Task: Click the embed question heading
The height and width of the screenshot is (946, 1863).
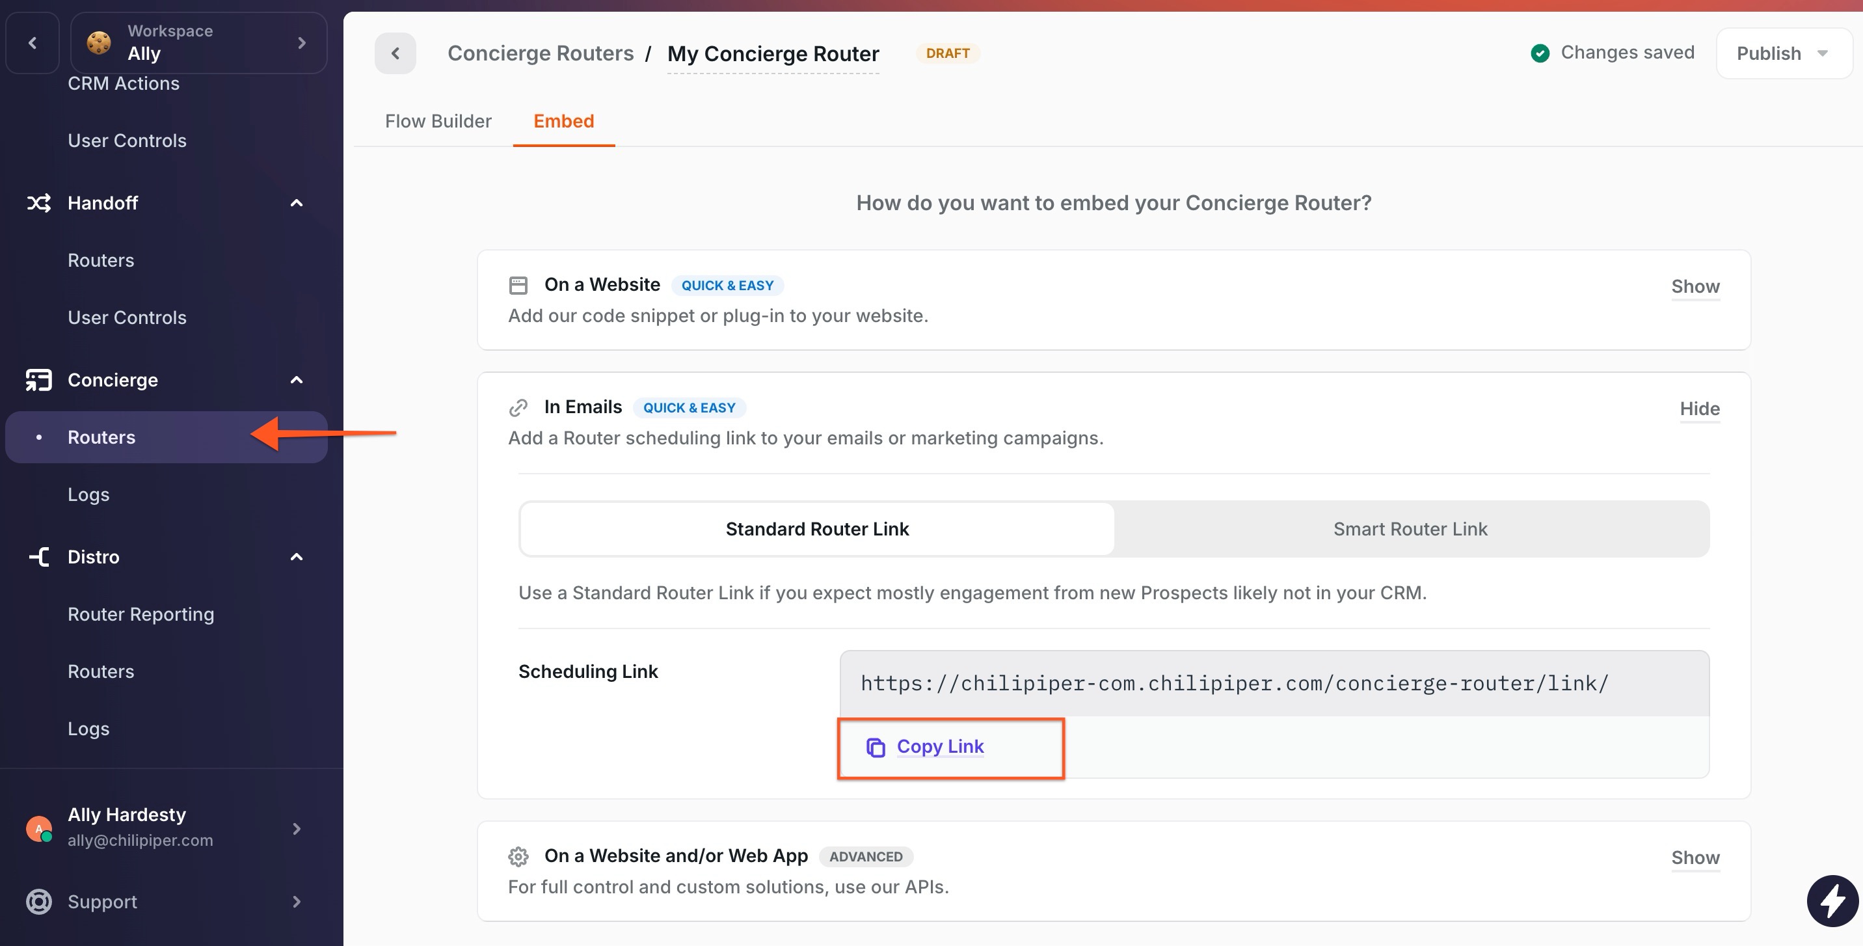Action: [x=1114, y=203]
